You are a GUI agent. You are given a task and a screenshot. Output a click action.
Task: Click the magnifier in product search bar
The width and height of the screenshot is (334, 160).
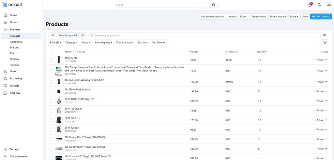92,35
